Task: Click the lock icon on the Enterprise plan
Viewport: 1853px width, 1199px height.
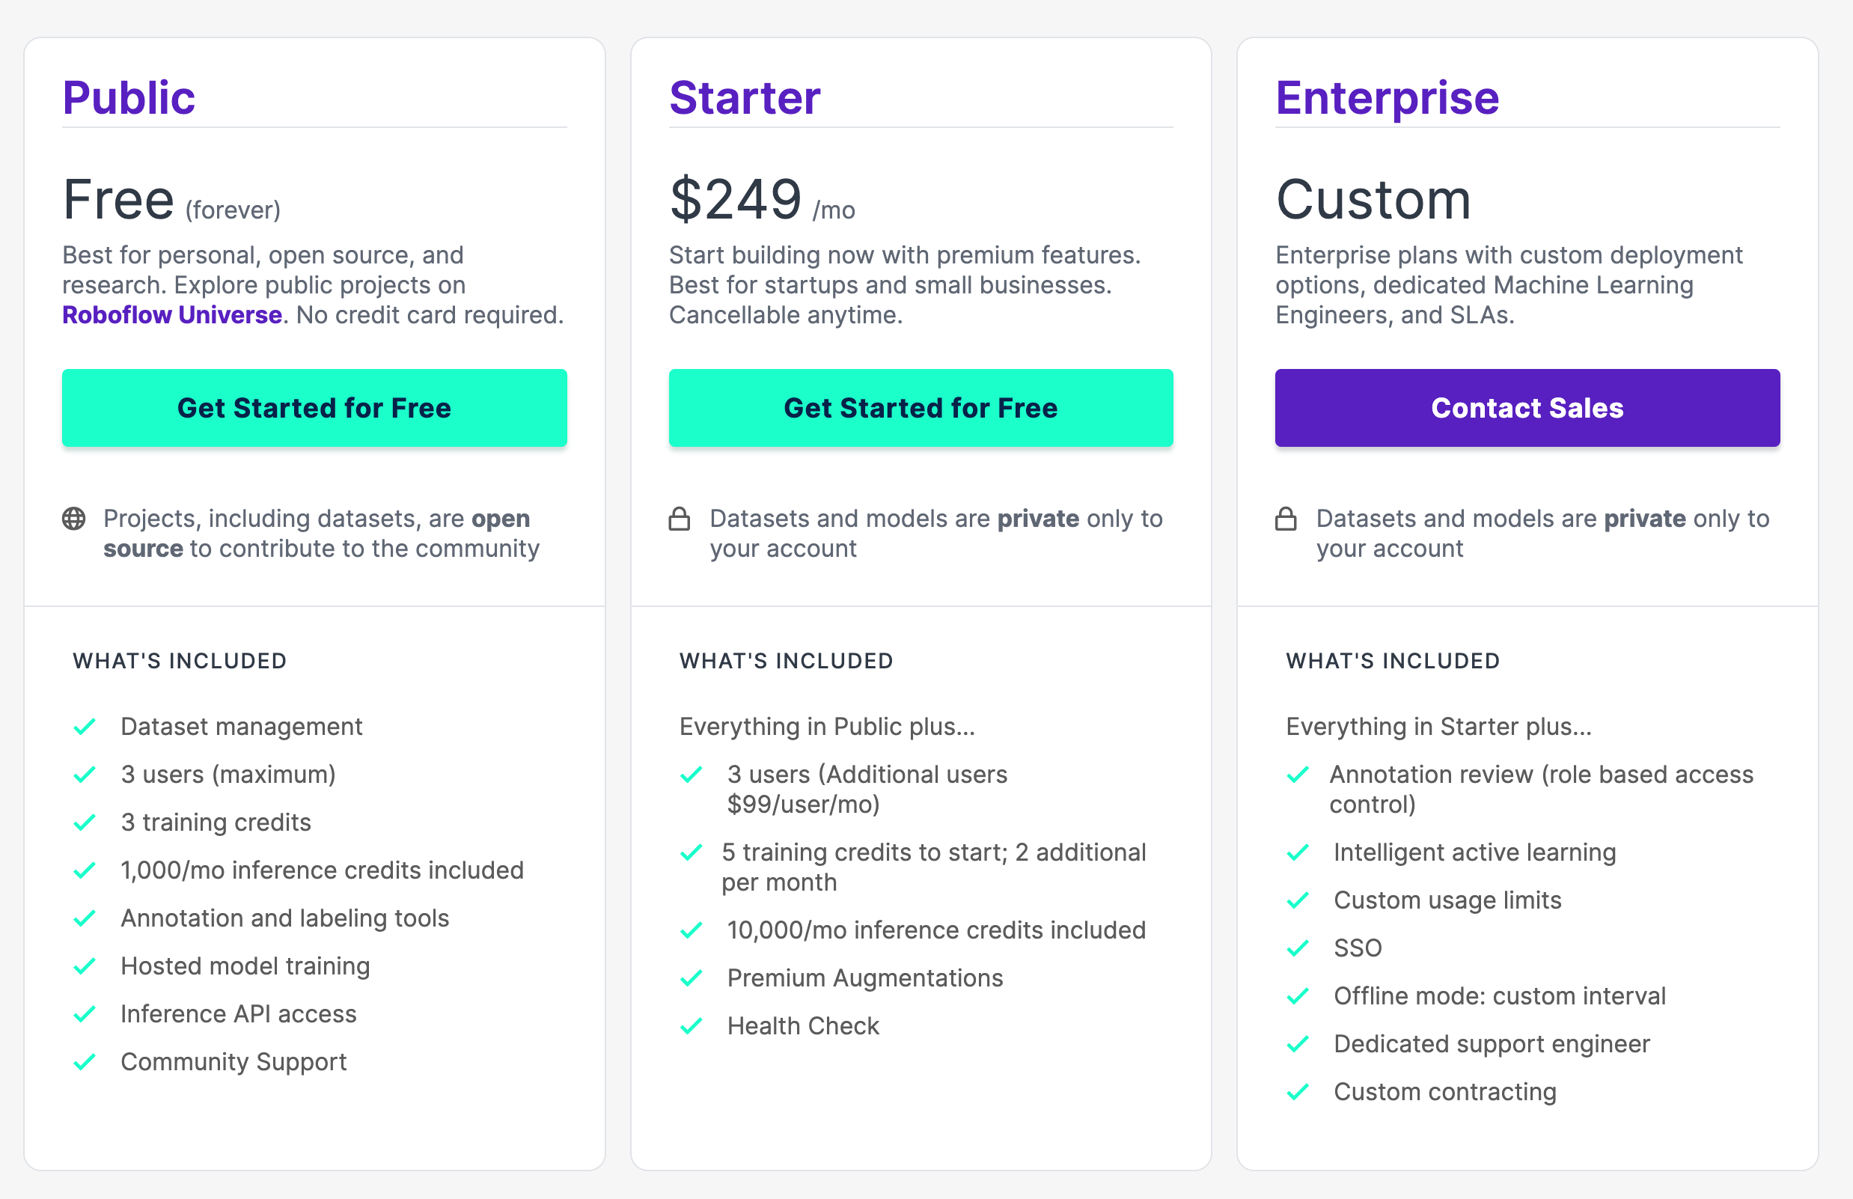Action: [1286, 518]
